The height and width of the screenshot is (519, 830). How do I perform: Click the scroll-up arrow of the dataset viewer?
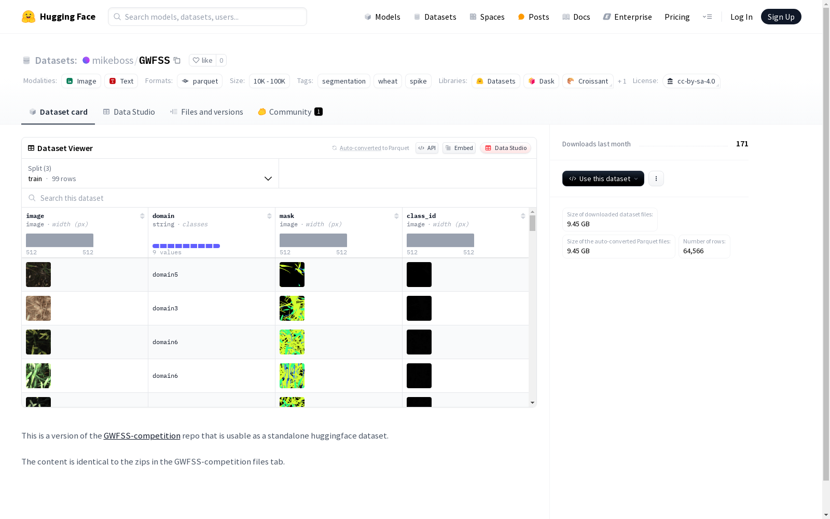(532, 212)
